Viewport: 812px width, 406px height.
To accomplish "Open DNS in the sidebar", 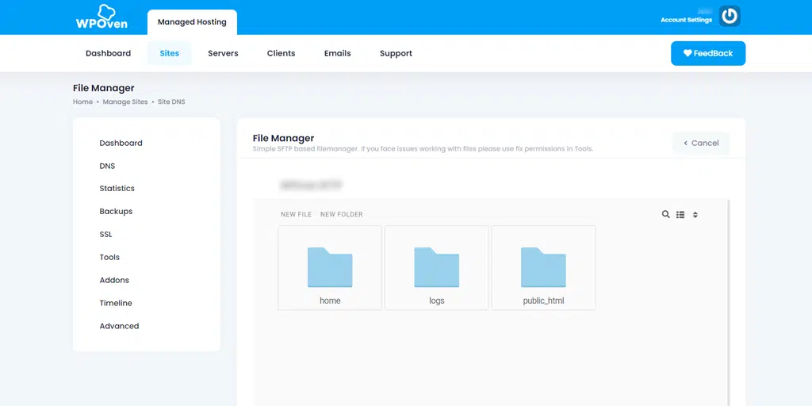I will (107, 167).
